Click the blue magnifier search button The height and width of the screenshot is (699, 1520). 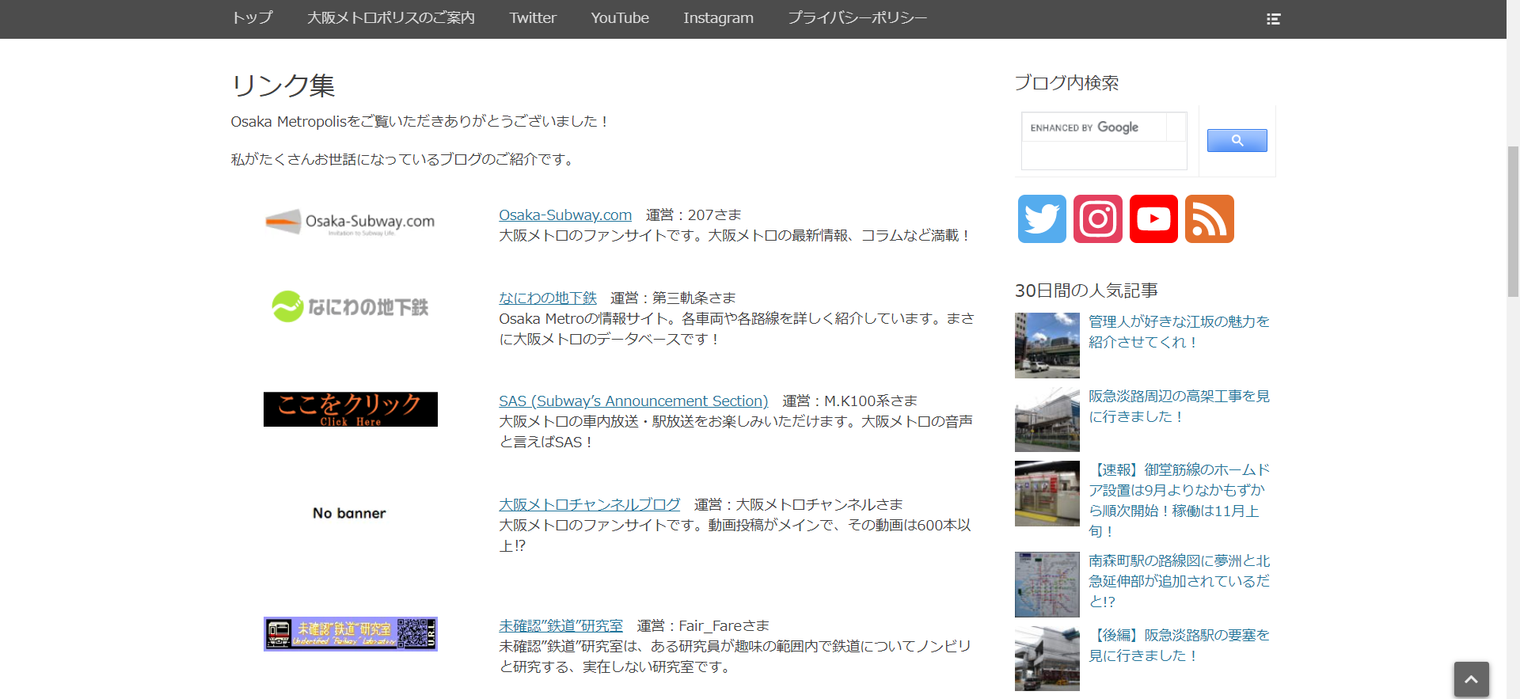(x=1237, y=141)
